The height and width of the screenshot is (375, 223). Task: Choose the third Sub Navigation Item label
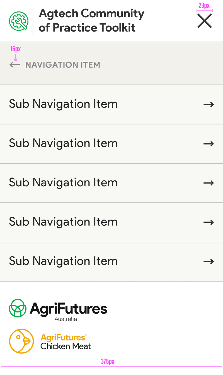pos(63,183)
